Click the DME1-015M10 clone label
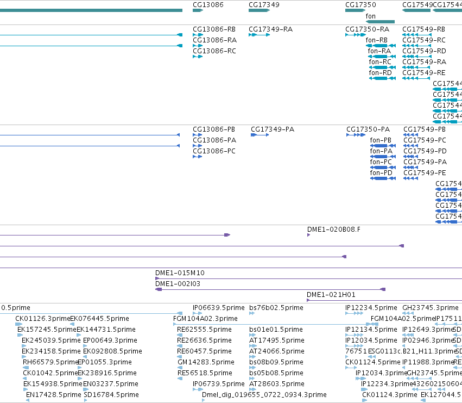This screenshot has width=462, height=403. click(x=180, y=273)
